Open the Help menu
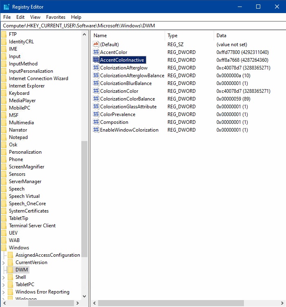 (76, 17)
